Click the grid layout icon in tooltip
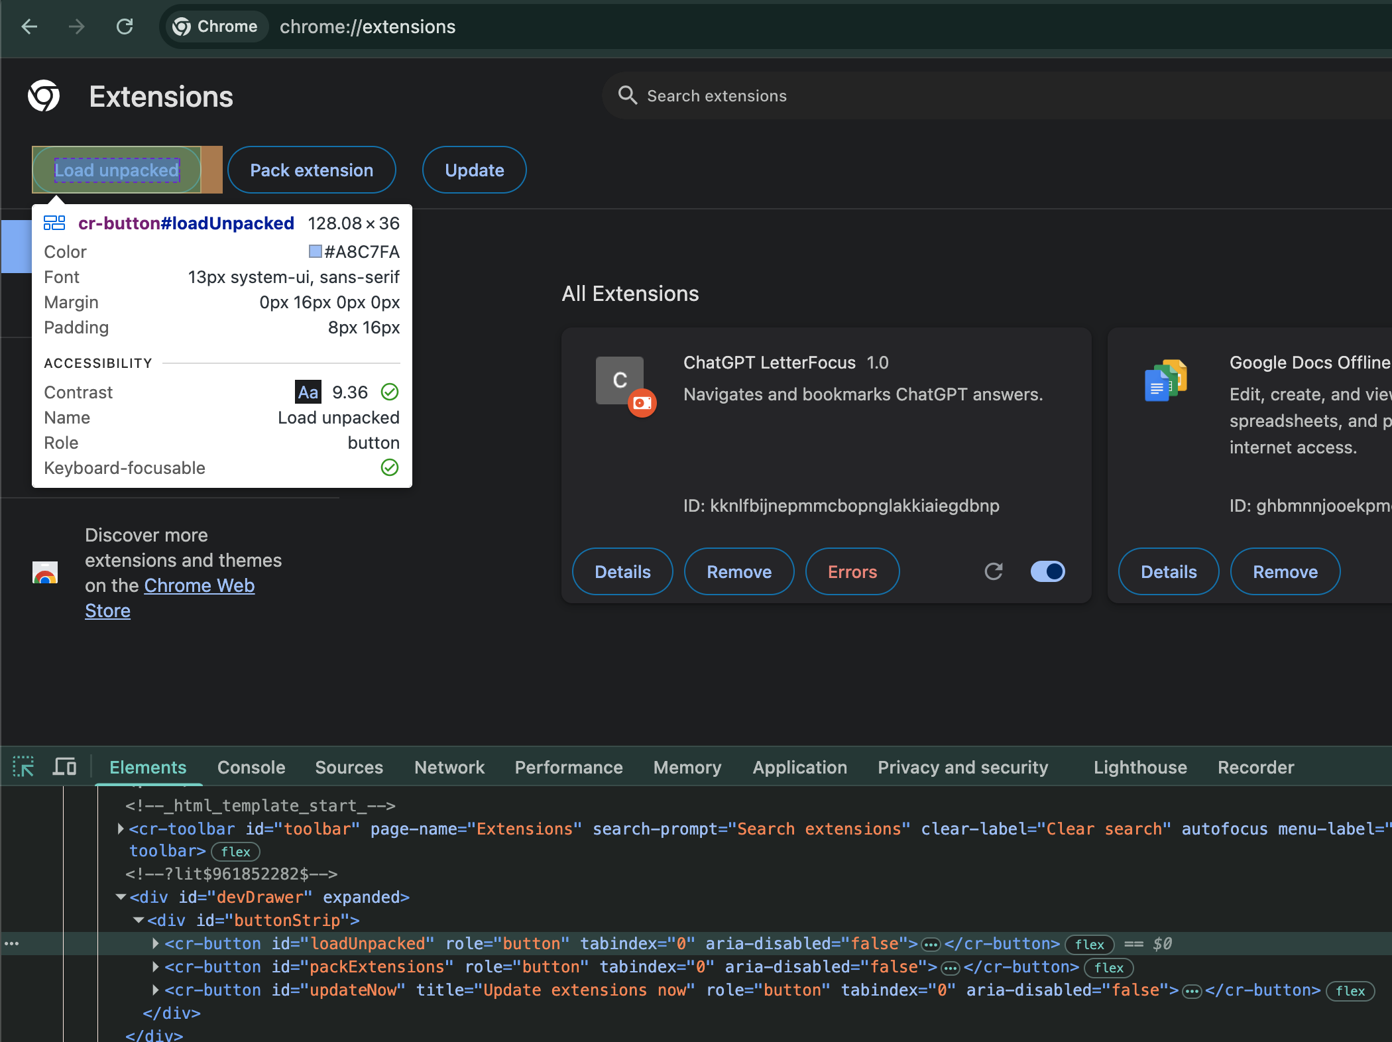Viewport: 1392px width, 1042px height. [54, 223]
